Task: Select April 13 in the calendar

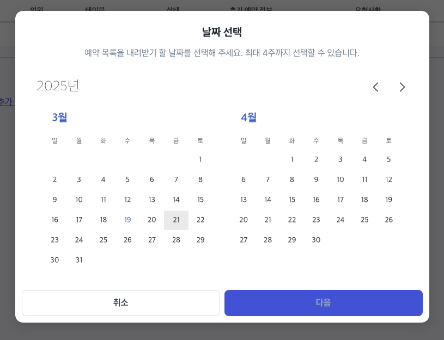Action: [x=244, y=200]
